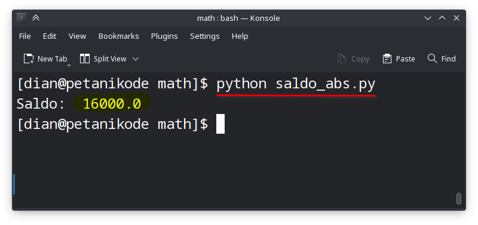
Task: Click the keep-above double chevron icon
Action: pyautogui.click(x=36, y=18)
